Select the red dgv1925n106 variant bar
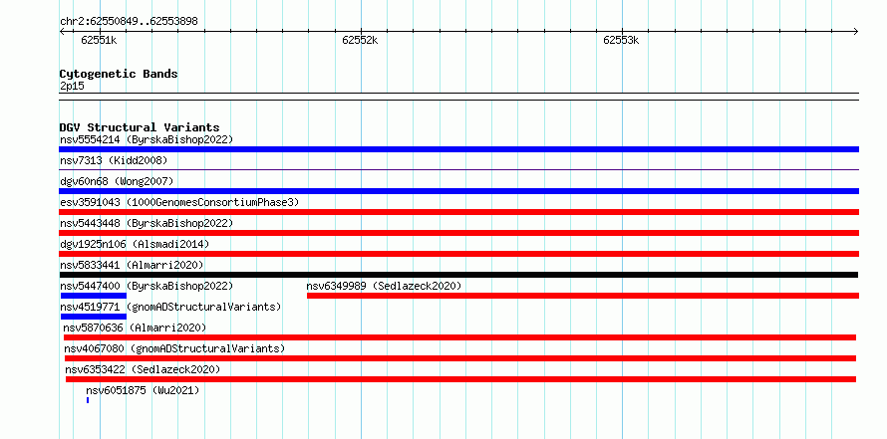This screenshot has width=887, height=439. pos(458,254)
